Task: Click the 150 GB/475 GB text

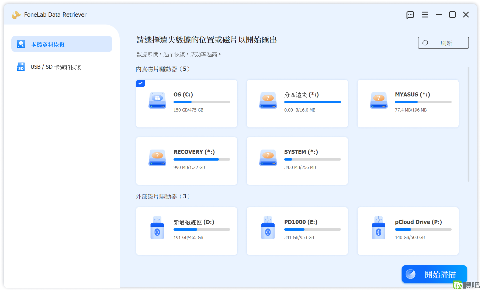Action: pos(188,110)
